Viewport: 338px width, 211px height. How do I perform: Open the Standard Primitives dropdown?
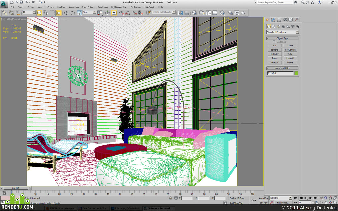click(283, 32)
